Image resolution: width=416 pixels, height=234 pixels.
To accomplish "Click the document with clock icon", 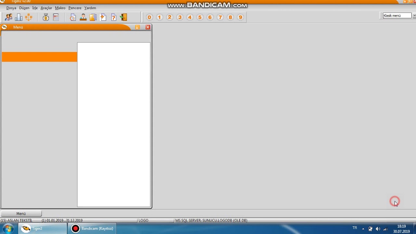I will click(x=73, y=17).
